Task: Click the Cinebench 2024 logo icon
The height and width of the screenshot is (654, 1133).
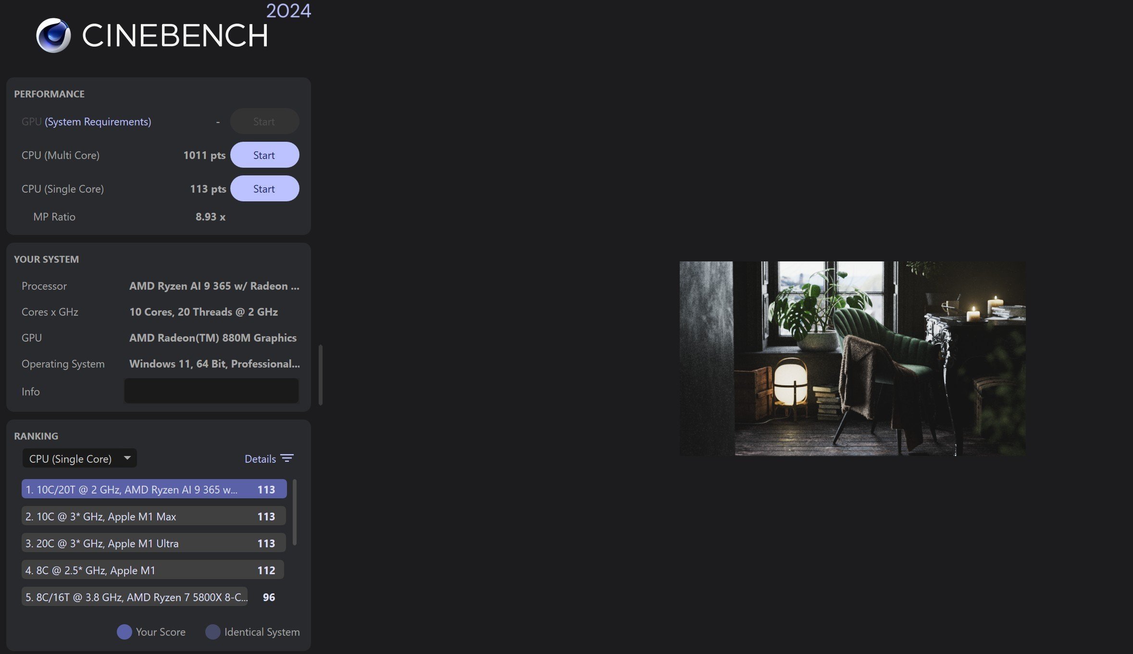Action: [52, 34]
